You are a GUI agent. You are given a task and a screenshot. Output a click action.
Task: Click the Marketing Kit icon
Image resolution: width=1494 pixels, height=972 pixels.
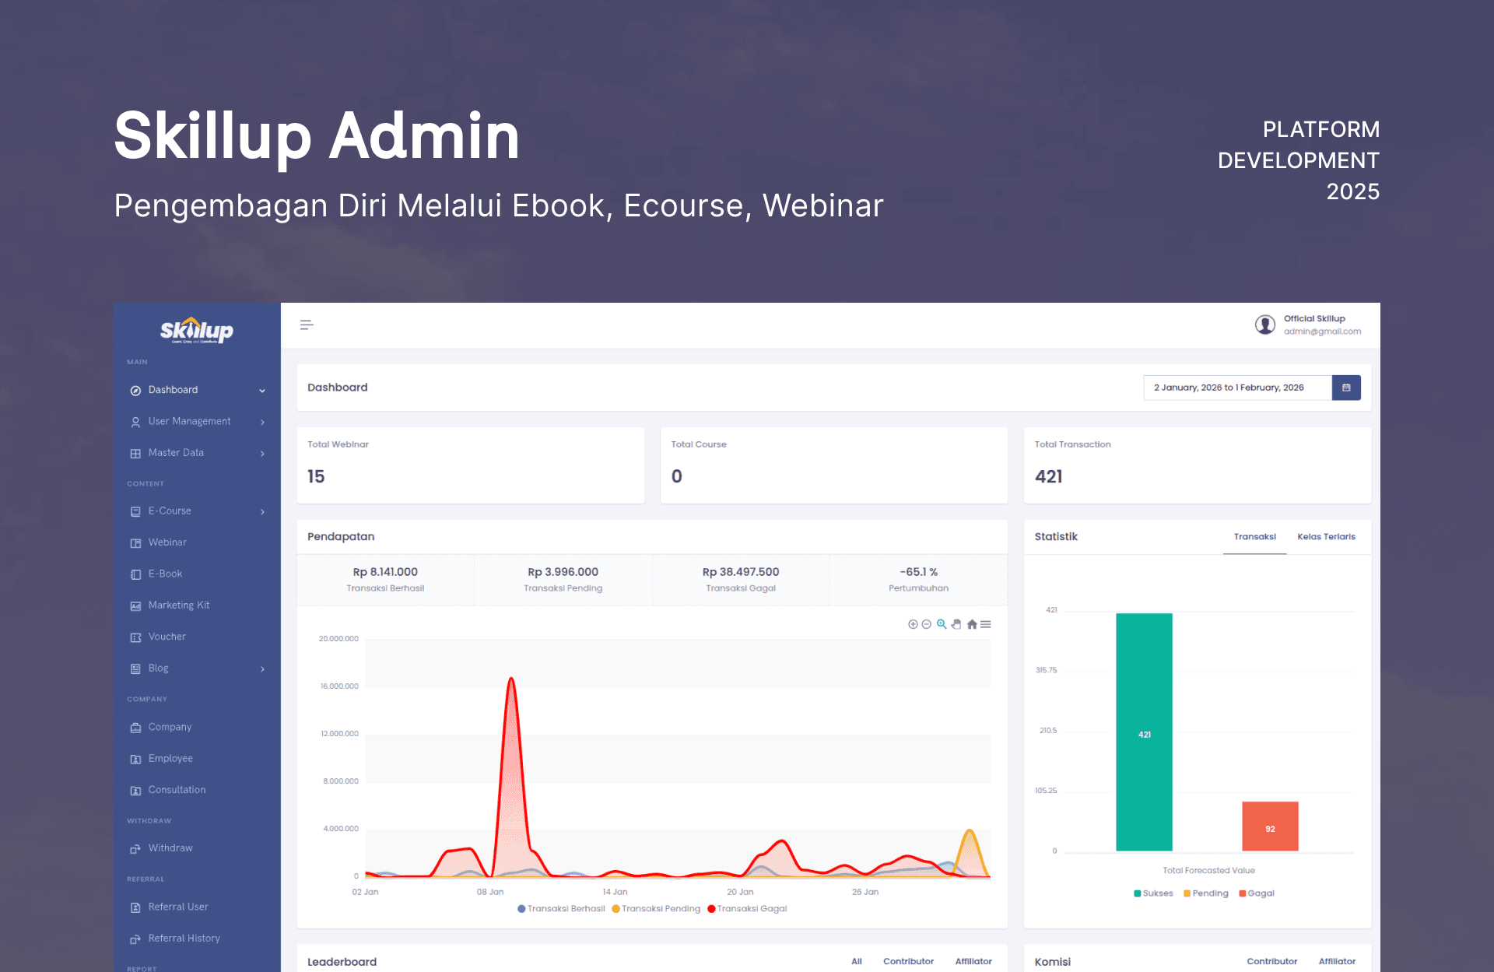pyautogui.click(x=135, y=605)
